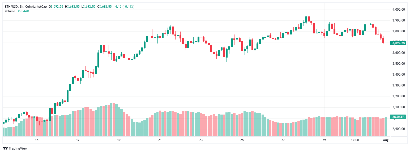
Task: Click the Aug label on time axis
Action: 386,140
